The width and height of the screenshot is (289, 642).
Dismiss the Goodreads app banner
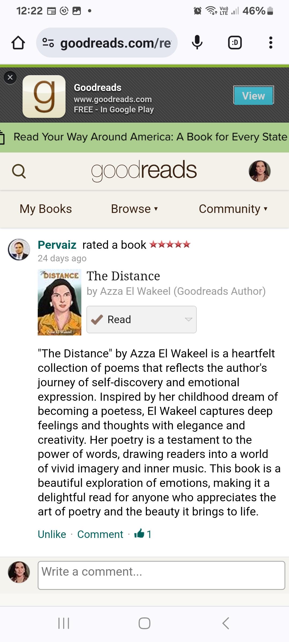coord(10,78)
